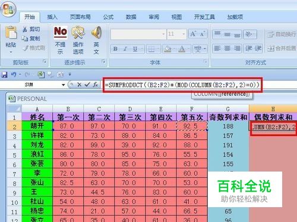Select cell showing 188
This screenshot has height=222, width=297.
(x=228, y=126)
